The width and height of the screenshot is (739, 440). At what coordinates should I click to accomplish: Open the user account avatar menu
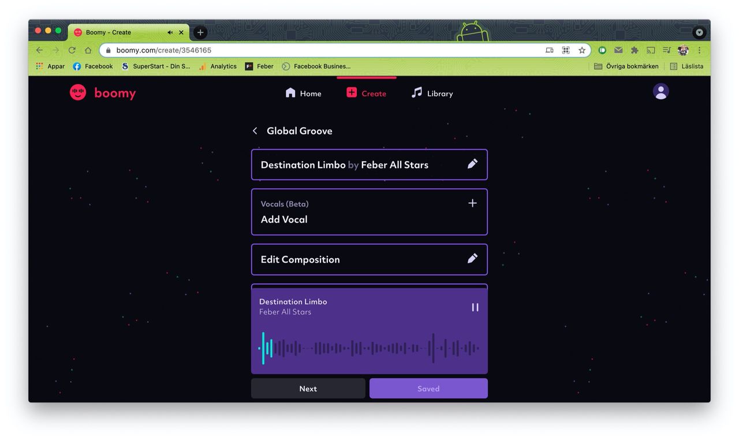coord(661,91)
